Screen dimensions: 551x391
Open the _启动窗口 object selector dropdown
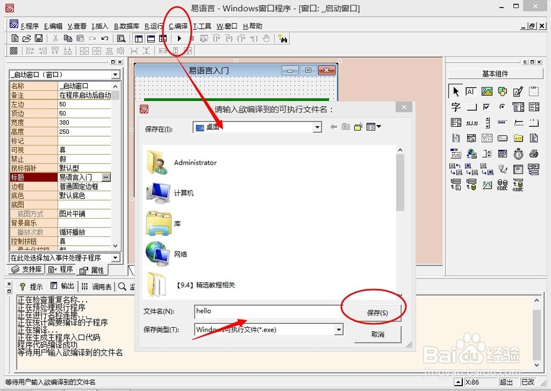tap(115, 74)
